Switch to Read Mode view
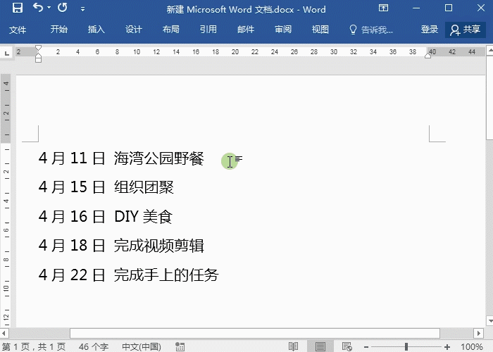Viewport: 493px width, 352px height. (294, 346)
